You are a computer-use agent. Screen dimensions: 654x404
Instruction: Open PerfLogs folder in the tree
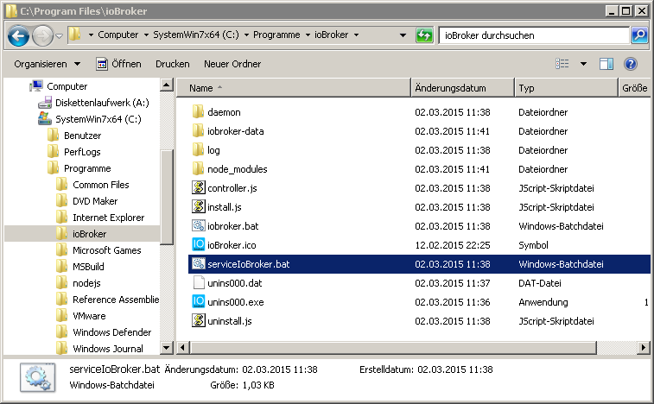pos(82,152)
